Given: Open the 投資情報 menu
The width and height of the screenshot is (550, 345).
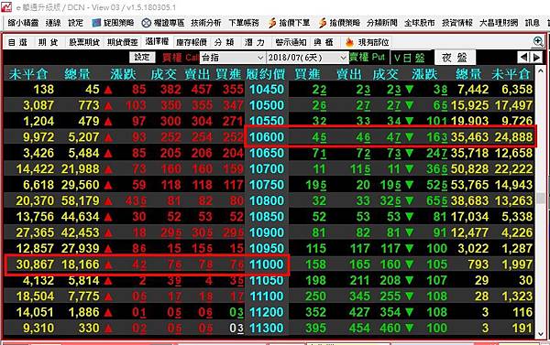Looking at the screenshot, I should 457,23.
